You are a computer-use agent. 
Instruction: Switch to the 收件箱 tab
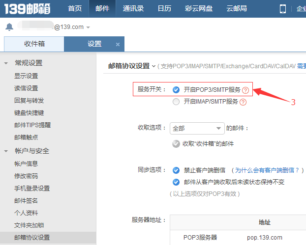(34, 44)
